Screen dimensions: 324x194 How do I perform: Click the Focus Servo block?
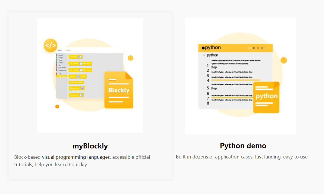[x=76, y=95]
